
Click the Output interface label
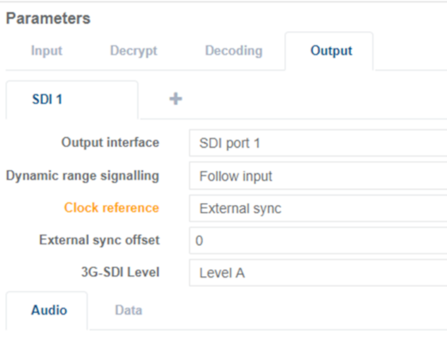[x=110, y=142]
